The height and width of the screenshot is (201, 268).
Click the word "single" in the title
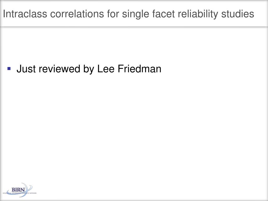tap(136, 14)
